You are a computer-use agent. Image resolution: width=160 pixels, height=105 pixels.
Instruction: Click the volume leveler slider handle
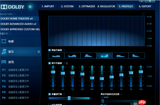[69, 98]
